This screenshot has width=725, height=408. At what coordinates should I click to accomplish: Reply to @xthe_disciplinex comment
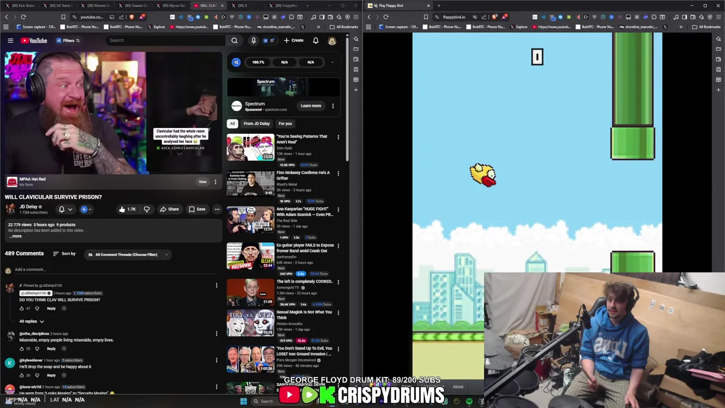51,348
